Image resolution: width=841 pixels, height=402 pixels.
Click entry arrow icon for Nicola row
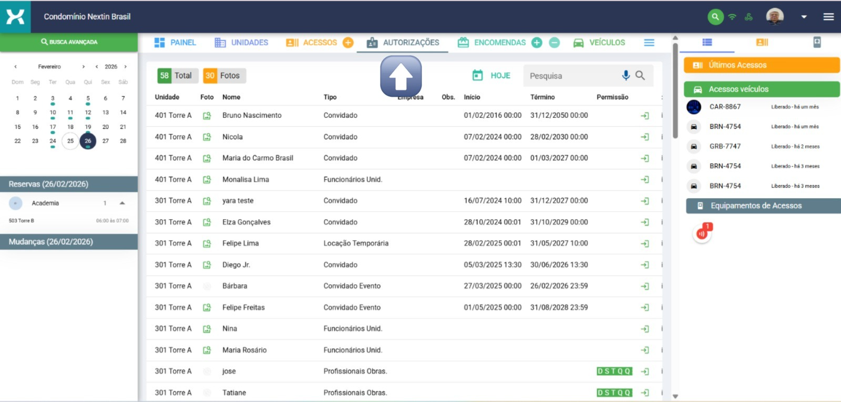click(645, 137)
